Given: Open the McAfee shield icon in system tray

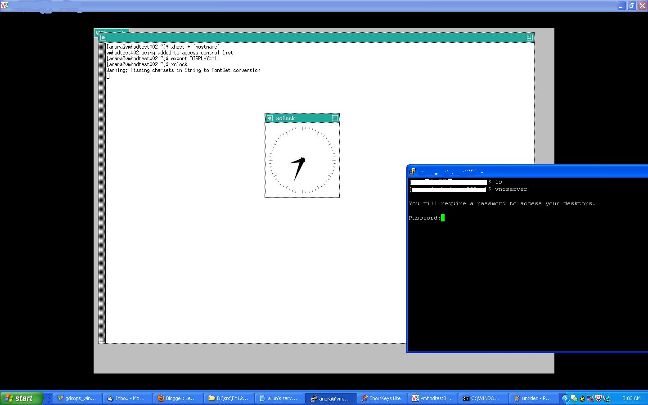Looking at the screenshot, I should 598,399.
